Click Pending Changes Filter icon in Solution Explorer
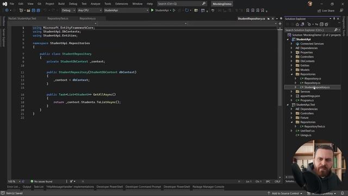Image resolution: width=348 pixels, height=196 pixels. tap(309, 24)
